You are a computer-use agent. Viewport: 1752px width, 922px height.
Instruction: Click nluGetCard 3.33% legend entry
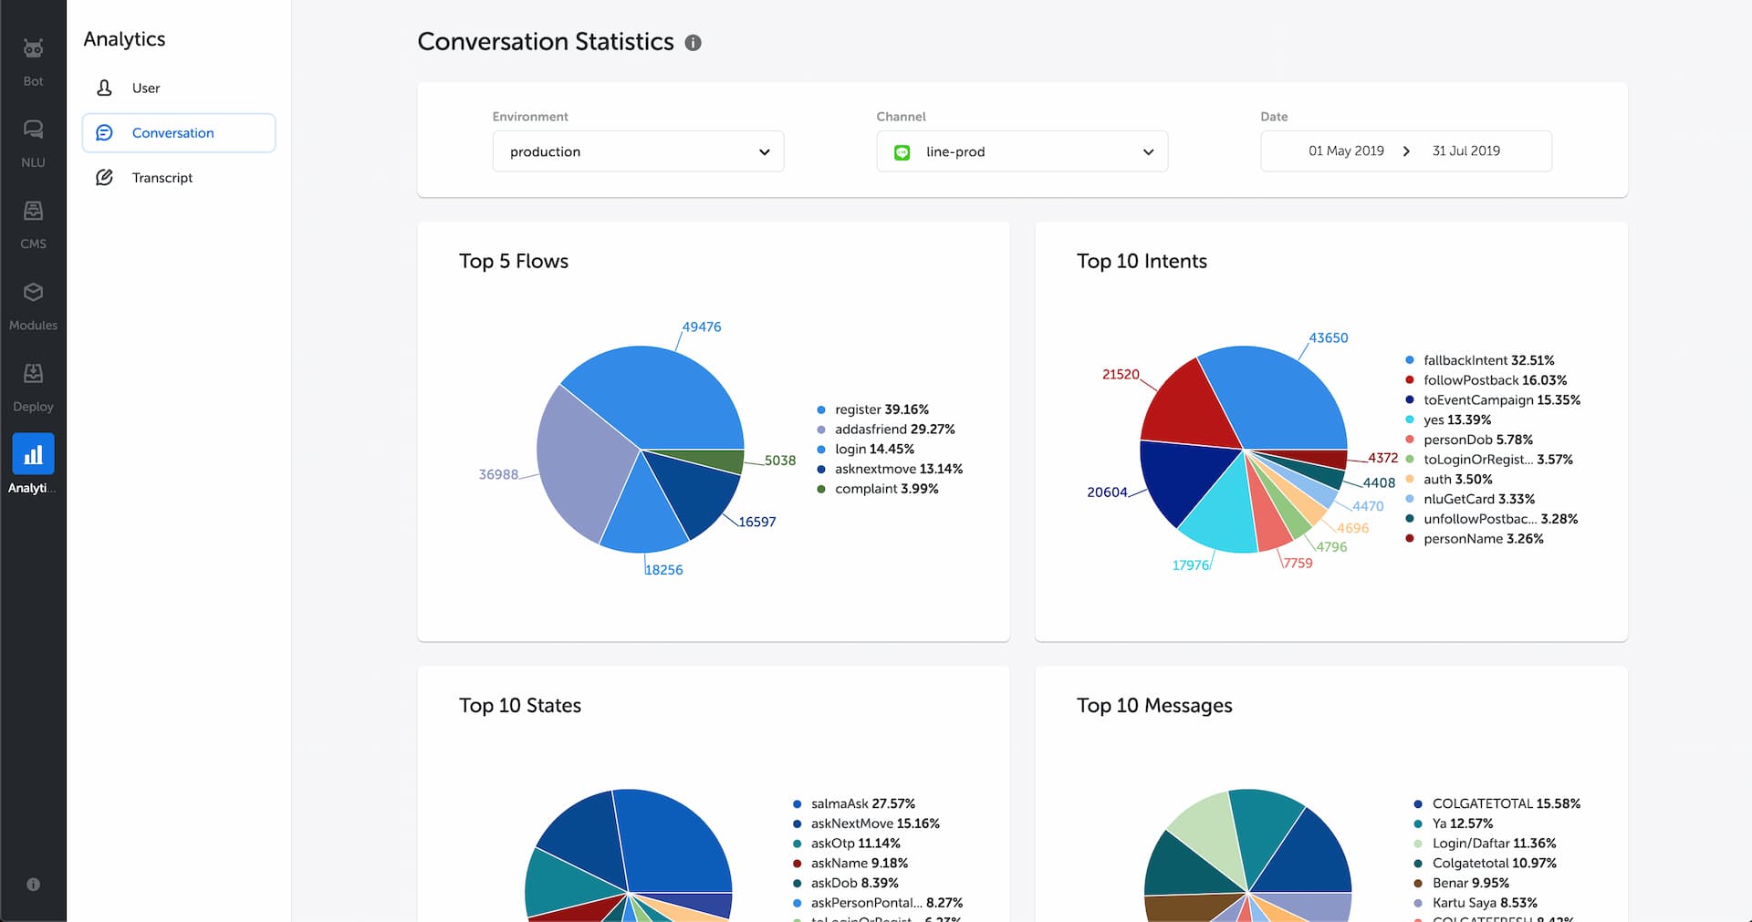1470,499
